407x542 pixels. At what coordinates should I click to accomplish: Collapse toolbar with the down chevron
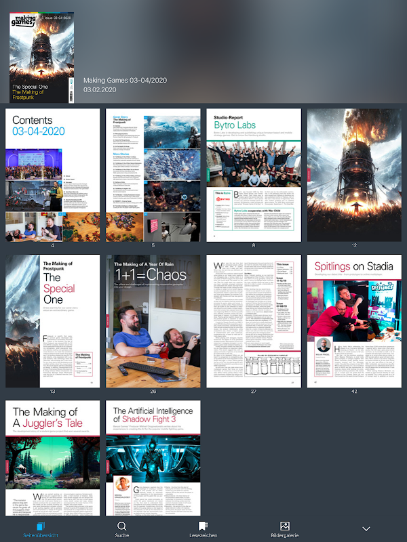[x=366, y=529]
